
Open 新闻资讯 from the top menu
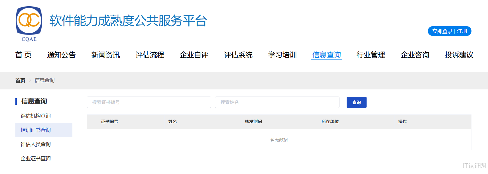click(105, 55)
